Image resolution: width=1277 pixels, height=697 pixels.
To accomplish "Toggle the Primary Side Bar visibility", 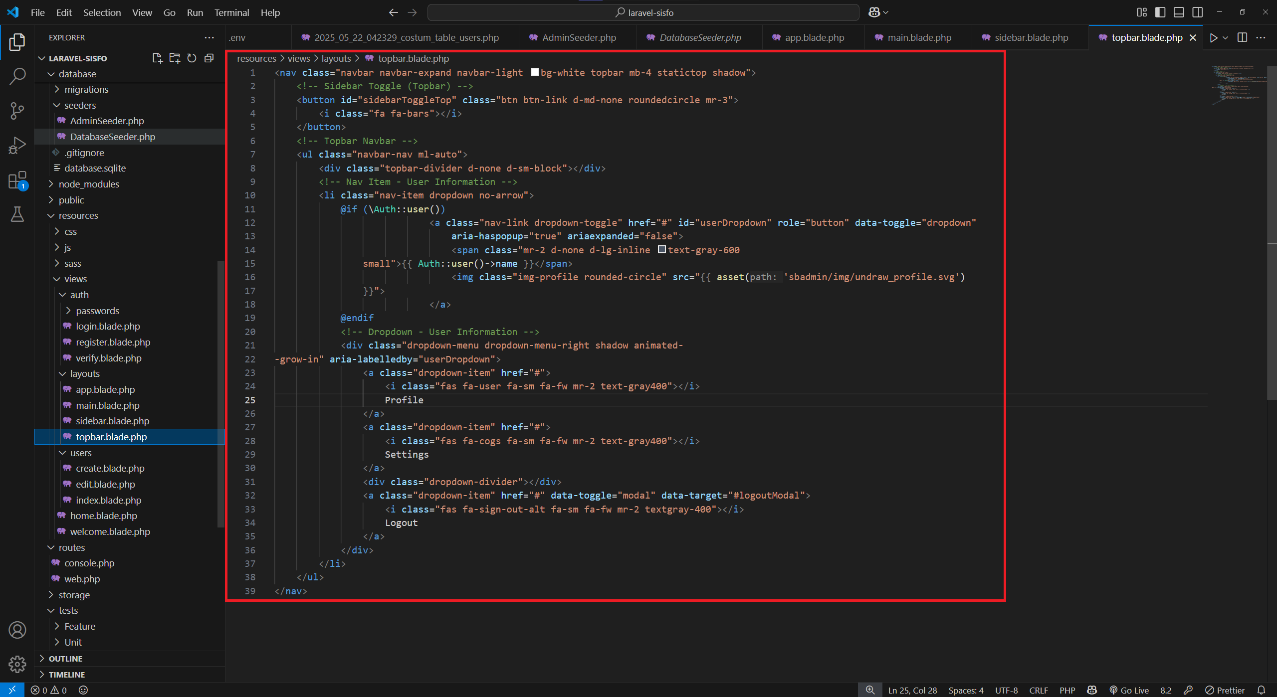I will coord(1160,12).
